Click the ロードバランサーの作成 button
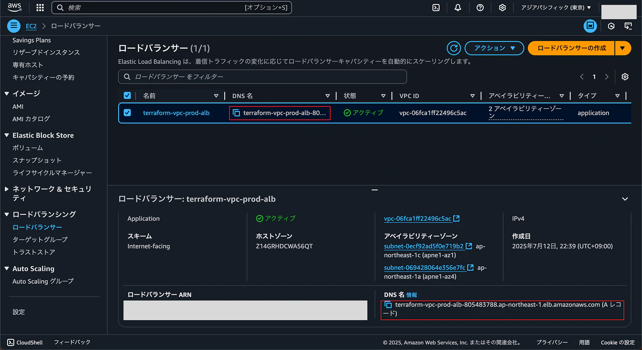The width and height of the screenshot is (642, 350). pyautogui.click(x=571, y=48)
